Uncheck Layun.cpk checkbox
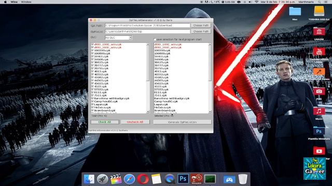Viewport: 332px width, 186px height. point(92,104)
